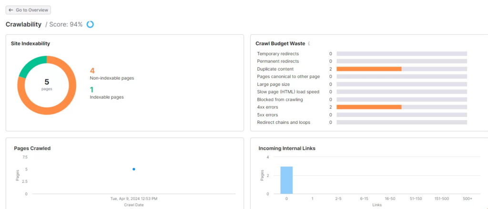Select the Permanent redirects row
This screenshot has width=488, height=209.
coord(362,61)
